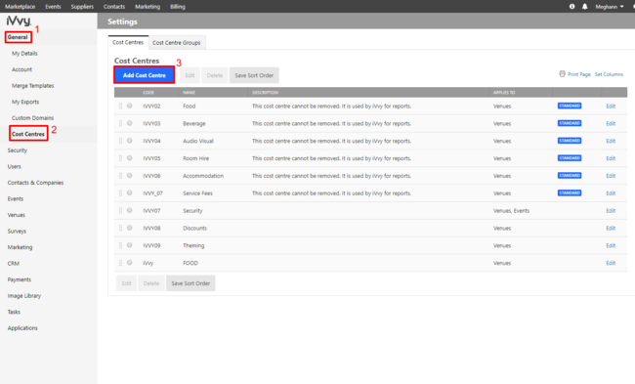Click the iVvy logo
The width and height of the screenshot is (635, 384).
coord(19,21)
